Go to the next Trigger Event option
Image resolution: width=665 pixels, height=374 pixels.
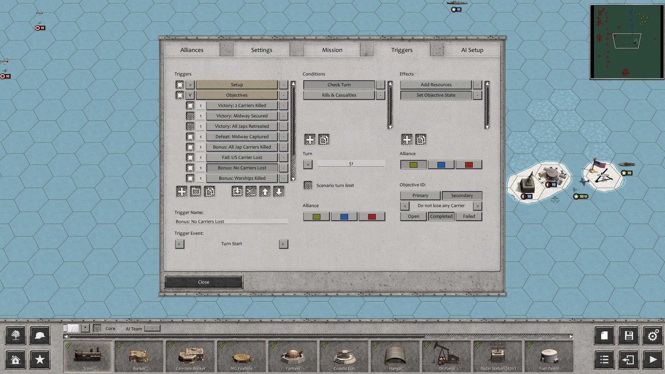pyautogui.click(x=283, y=244)
